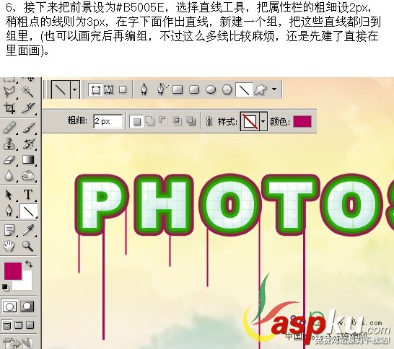Select Add to Shape Area option
Viewport: 394px width, 349px height.
pyautogui.click(x=150, y=121)
